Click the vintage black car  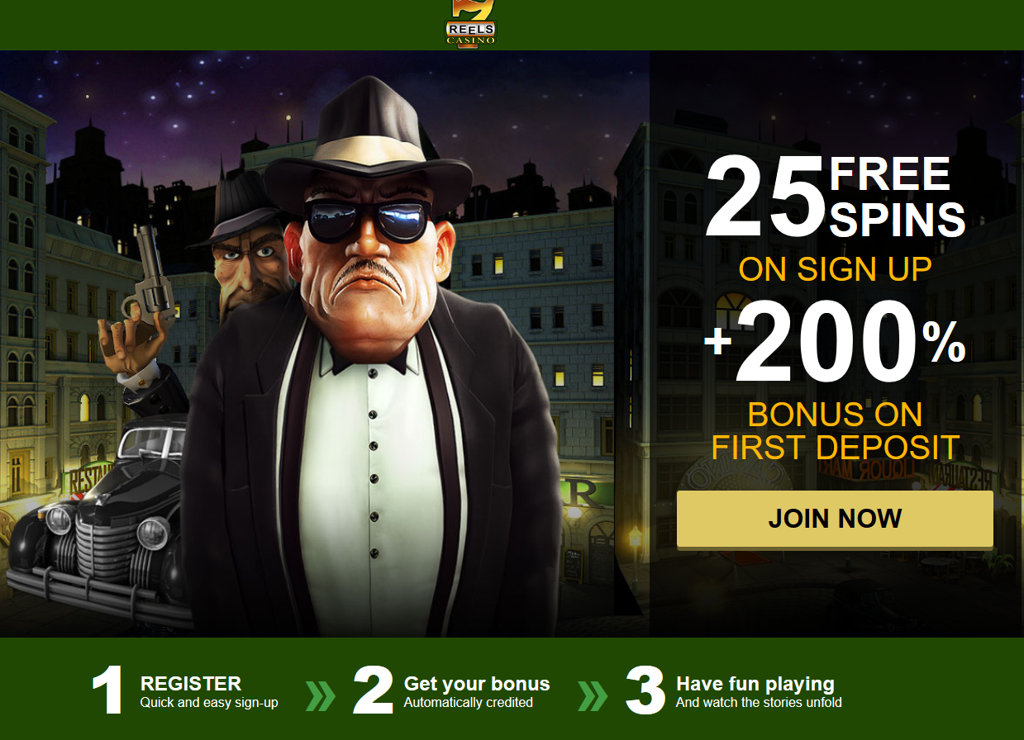pyautogui.click(x=95, y=529)
